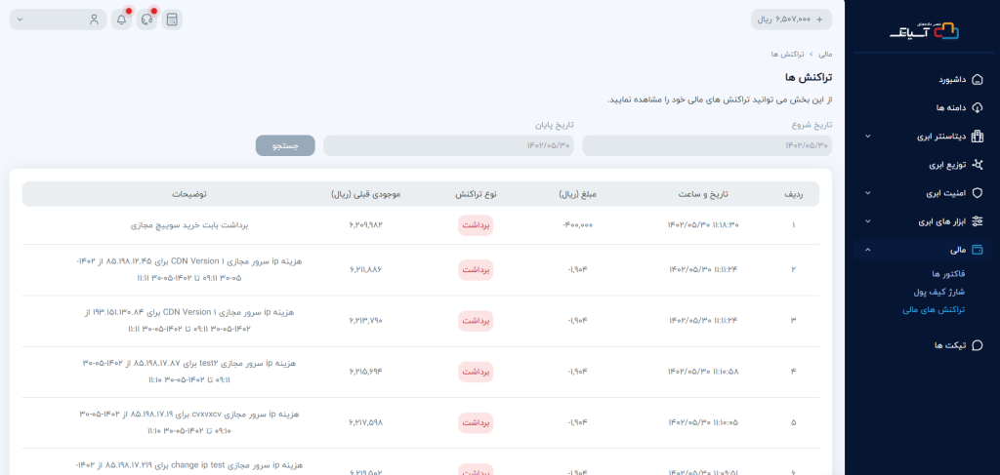Expand the امنیت ابری submenu chevron
The image size is (1000, 475).
868,193
